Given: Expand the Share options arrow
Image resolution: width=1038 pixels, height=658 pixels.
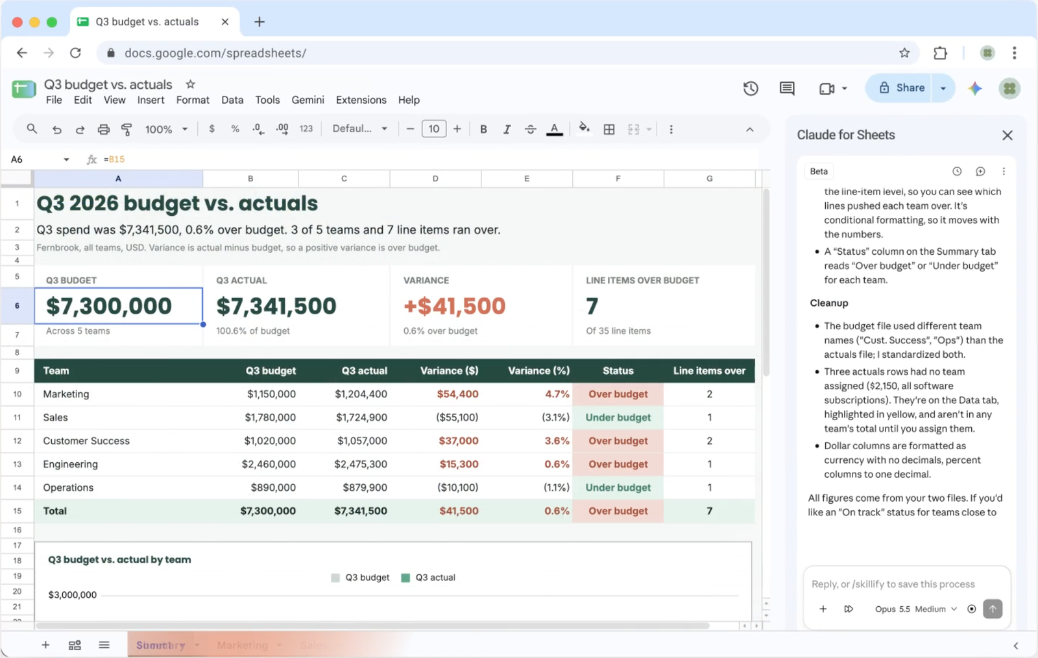Looking at the screenshot, I should pyautogui.click(x=943, y=88).
